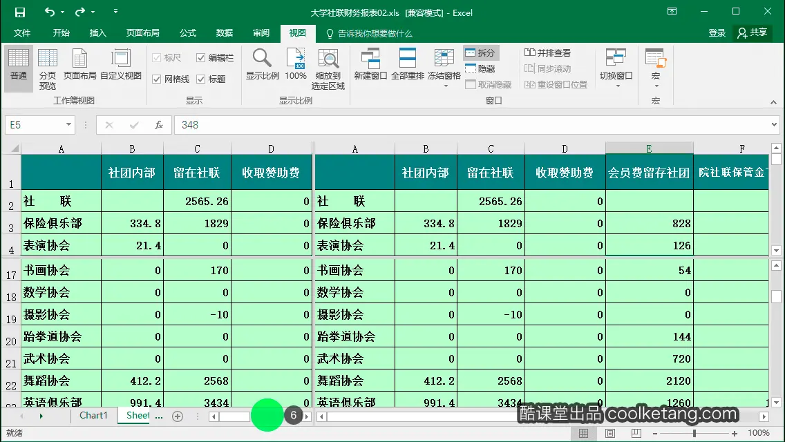
Task: Click 全部重排 arrange all
Action: [408, 64]
